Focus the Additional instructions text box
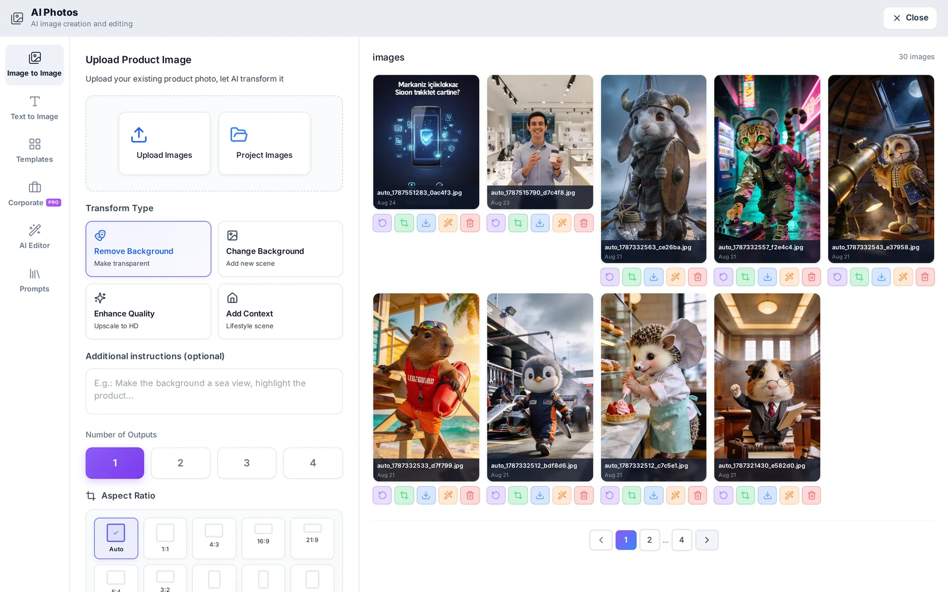This screenshot has width=948, height=592. 214,391
